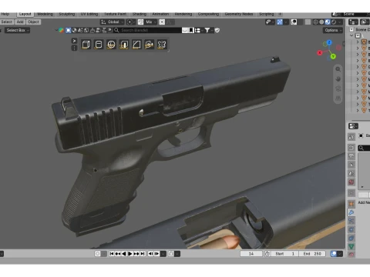Select the last splat-shaped asset thumbnail
Viewport: 370px width, 277px height.
coord(162,45)
